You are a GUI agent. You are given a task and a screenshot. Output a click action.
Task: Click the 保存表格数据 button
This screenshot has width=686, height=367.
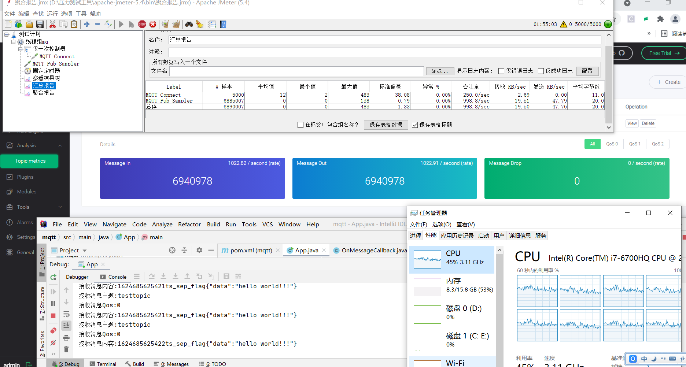pos(386,125)
